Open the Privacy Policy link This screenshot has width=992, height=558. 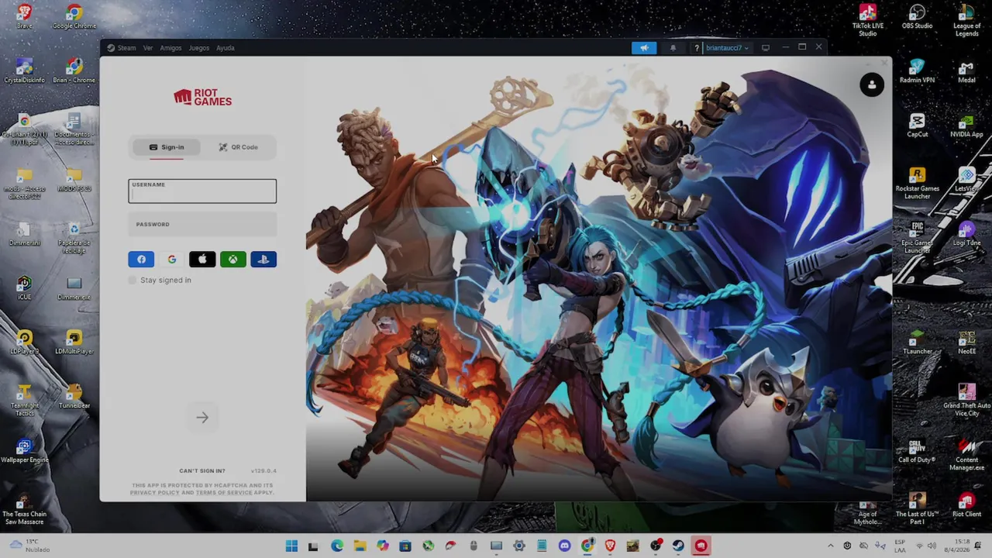tap(154, 493)
